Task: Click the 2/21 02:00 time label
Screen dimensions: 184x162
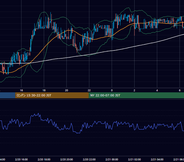Action: pos(134,159)
